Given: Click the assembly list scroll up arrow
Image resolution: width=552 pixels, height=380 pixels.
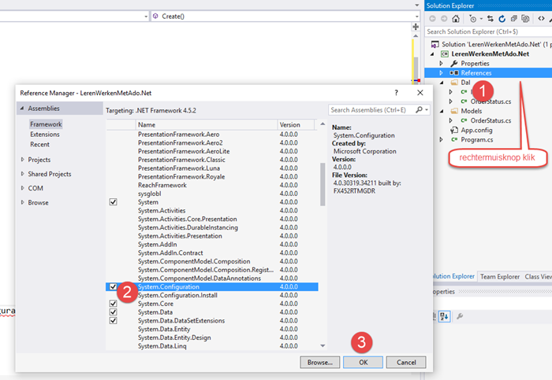Looking at the screenshot, I should pyautogui.click(x=323, y=124).
